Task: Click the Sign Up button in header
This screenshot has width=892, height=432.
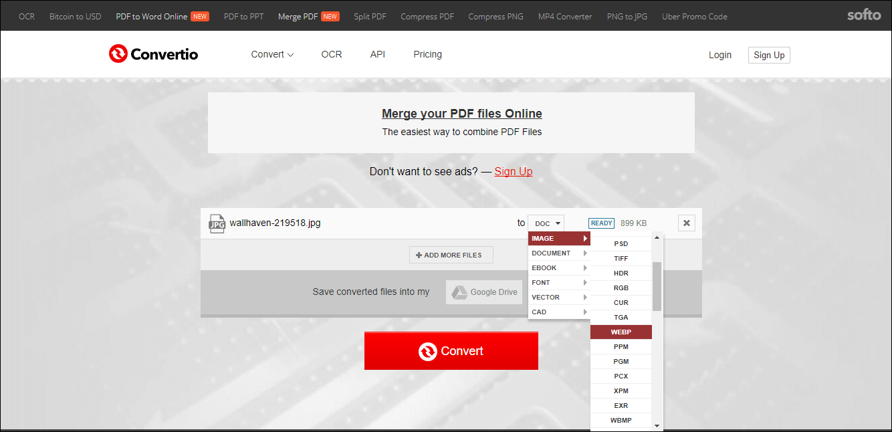Action: (x=769, y=55)
